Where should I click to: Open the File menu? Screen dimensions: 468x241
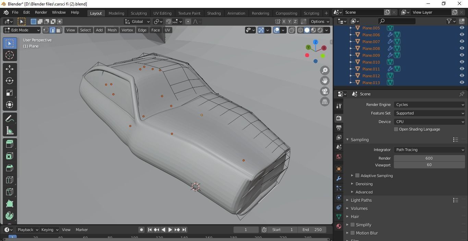[15, 12]
